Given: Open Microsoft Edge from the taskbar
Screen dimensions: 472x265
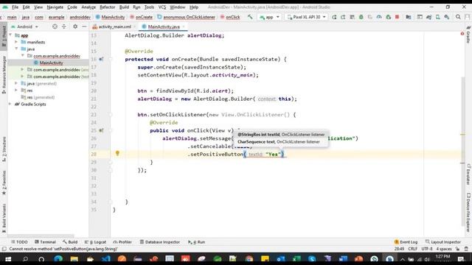Looking at the screenshot, I should click(x=58, y=258).
